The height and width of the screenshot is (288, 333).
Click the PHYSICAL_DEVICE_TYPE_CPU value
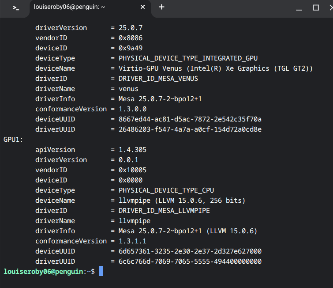coord(166,190)
